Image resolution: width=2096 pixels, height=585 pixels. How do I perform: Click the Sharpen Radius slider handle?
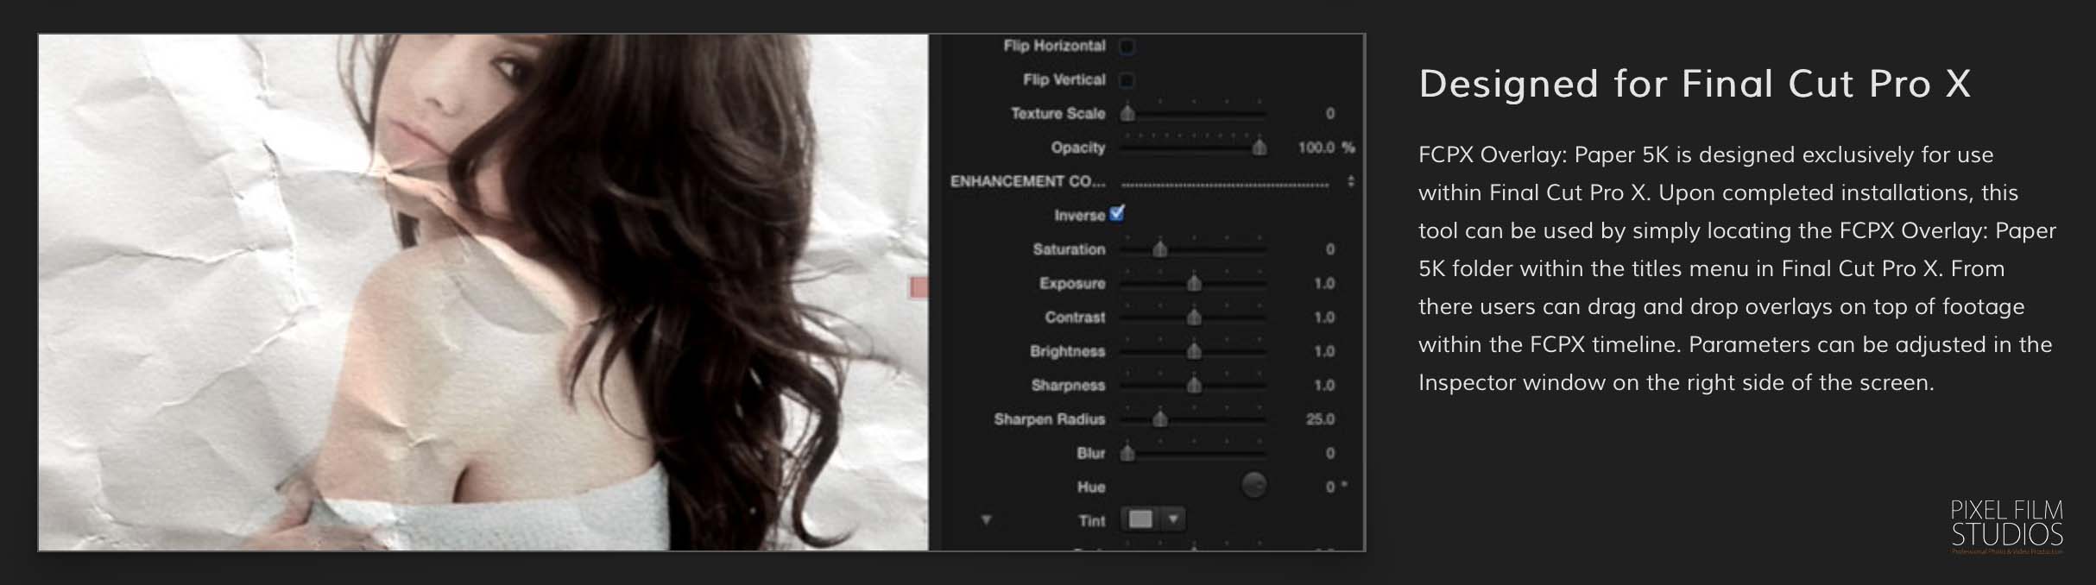(x=1160, y=419)
